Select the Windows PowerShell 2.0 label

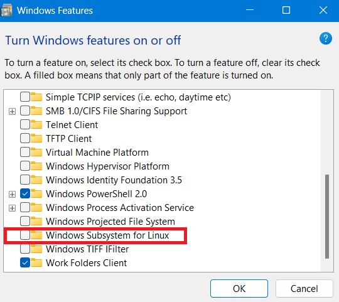96,194
